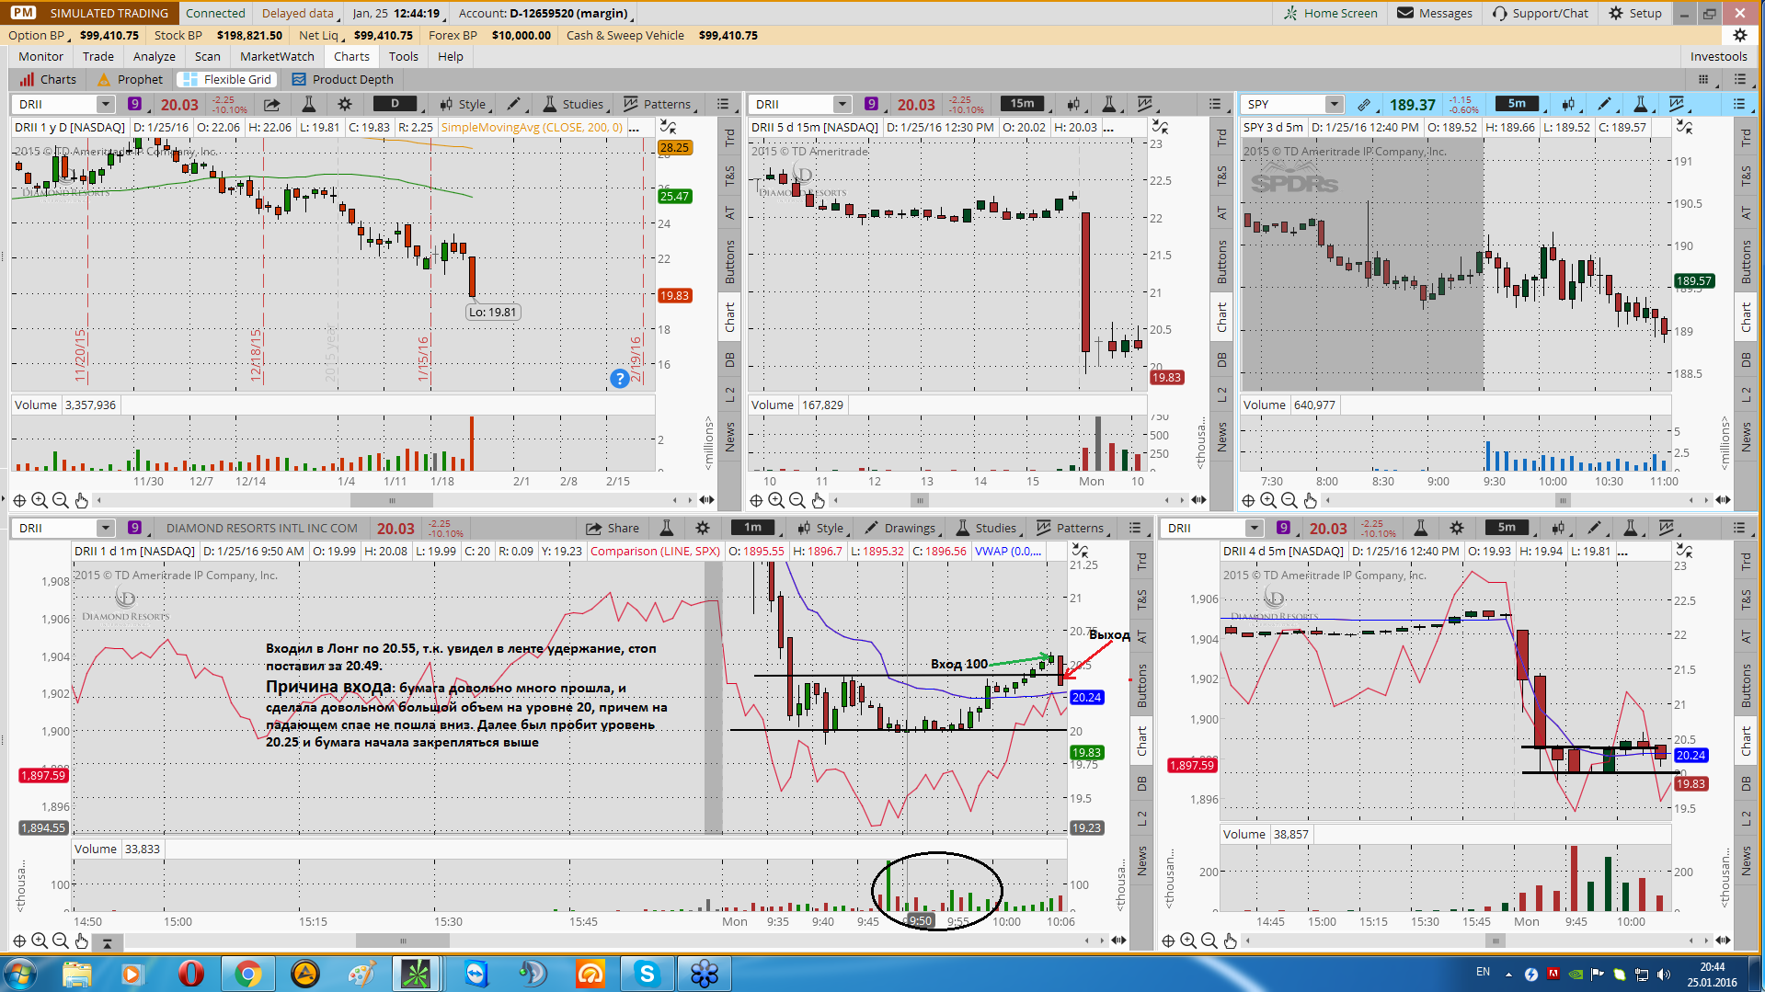
Task: Expand the DRII symbol dropdown in top-left chart
Action: tap(105, 104)
